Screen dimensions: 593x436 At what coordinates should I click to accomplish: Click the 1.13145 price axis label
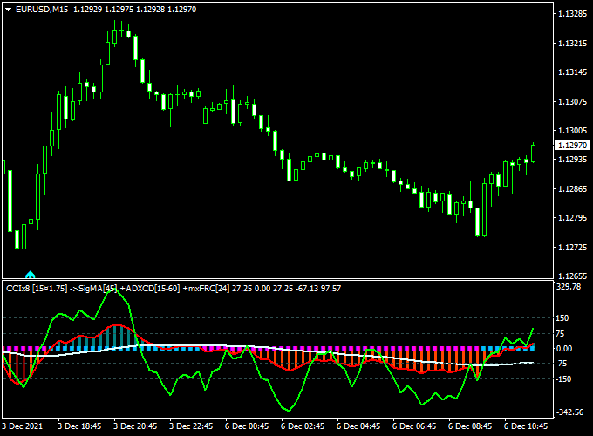[573, 72]
